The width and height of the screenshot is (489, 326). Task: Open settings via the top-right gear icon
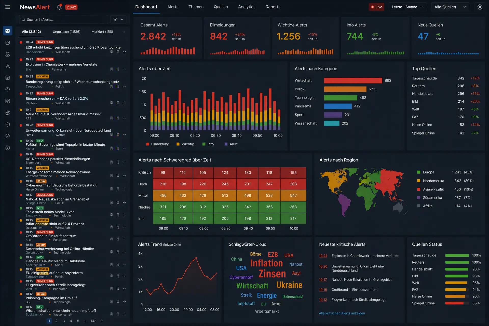click(480, 7)
